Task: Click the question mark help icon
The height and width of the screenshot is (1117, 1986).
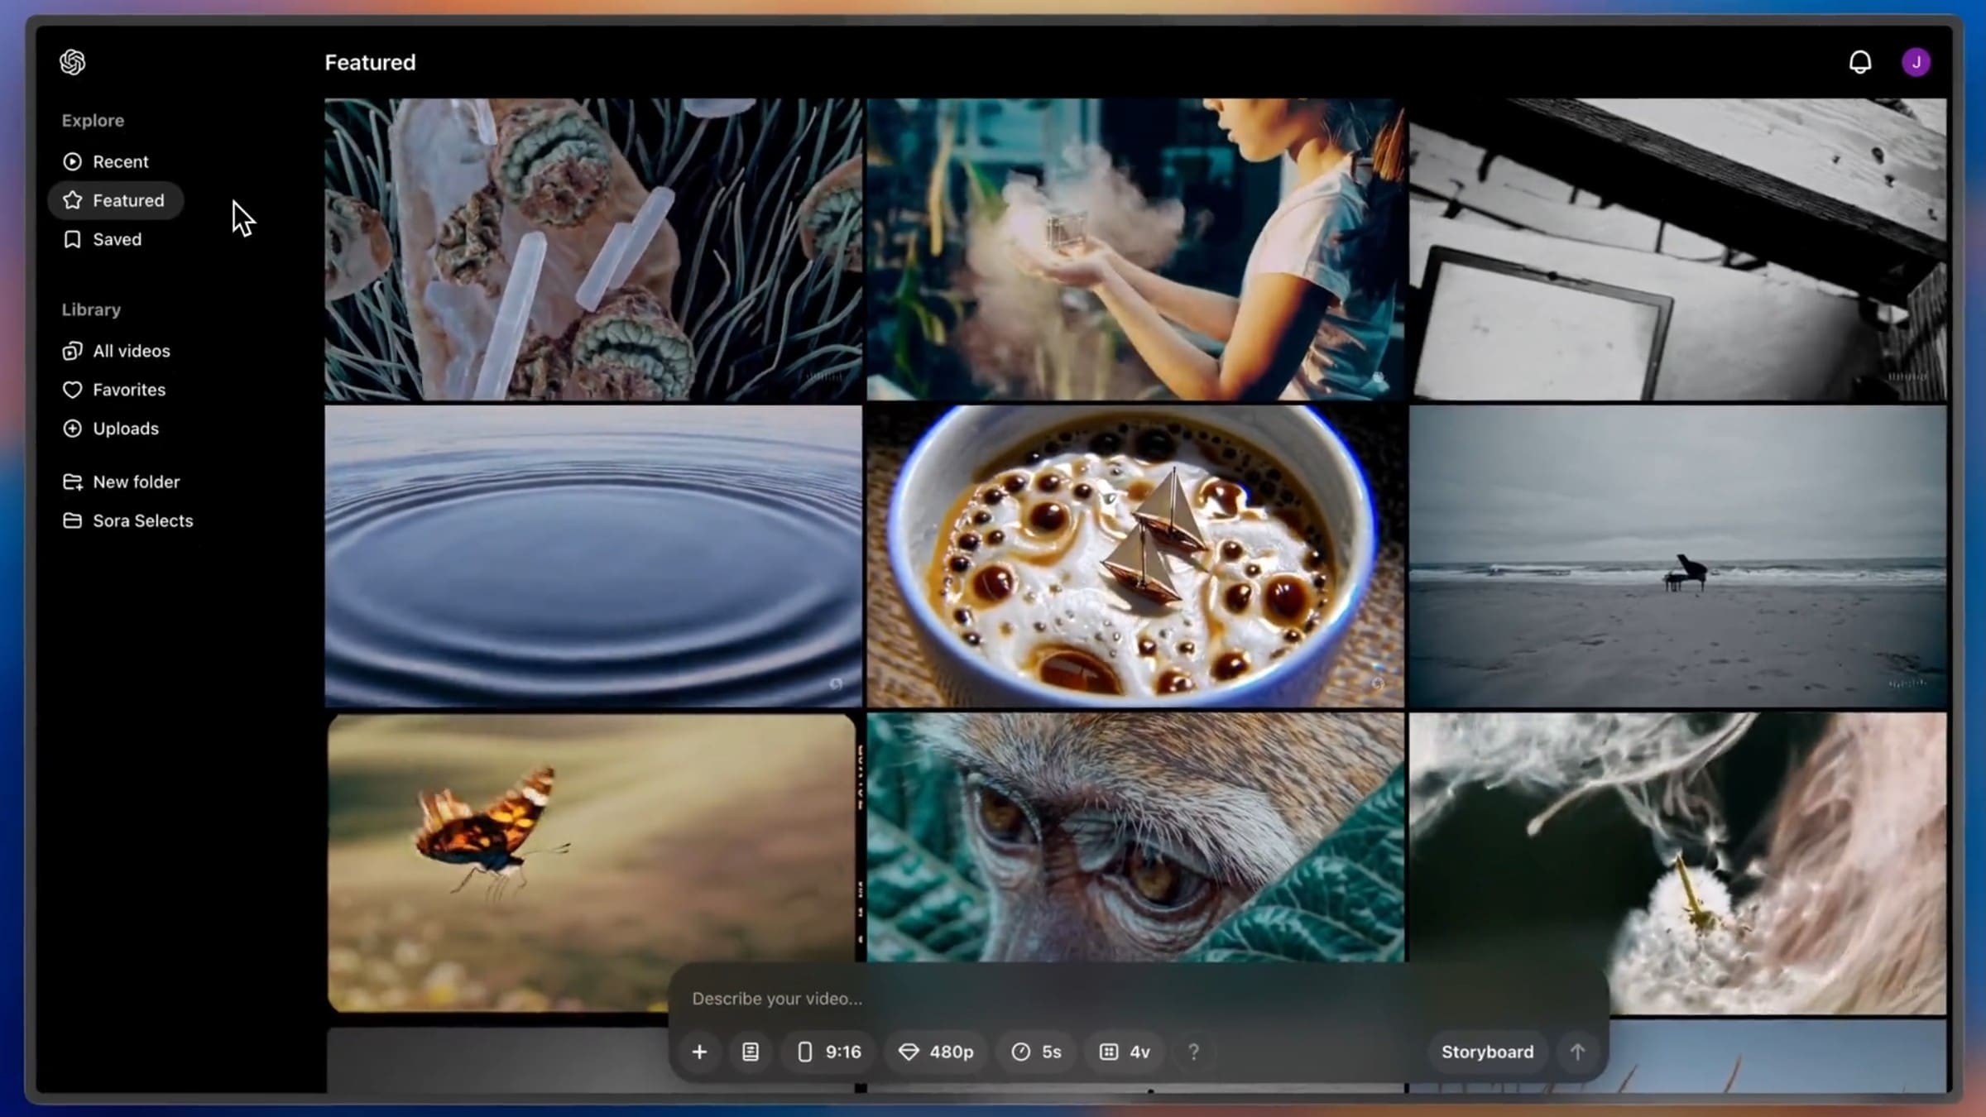Action: click(x=1193, y=1052)
